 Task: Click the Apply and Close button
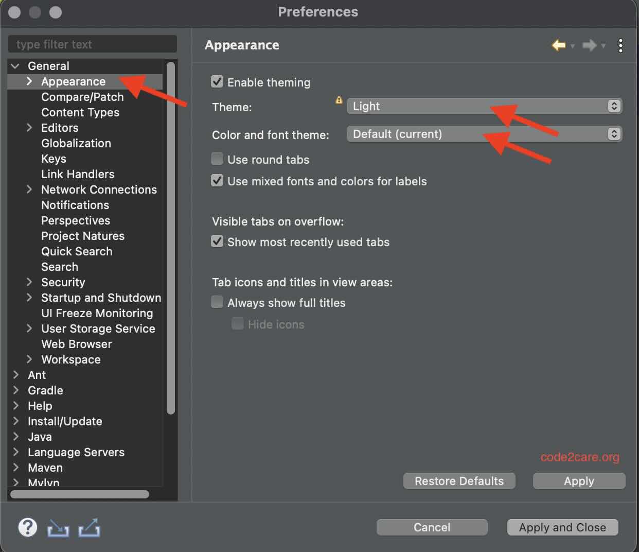point(562,527)
